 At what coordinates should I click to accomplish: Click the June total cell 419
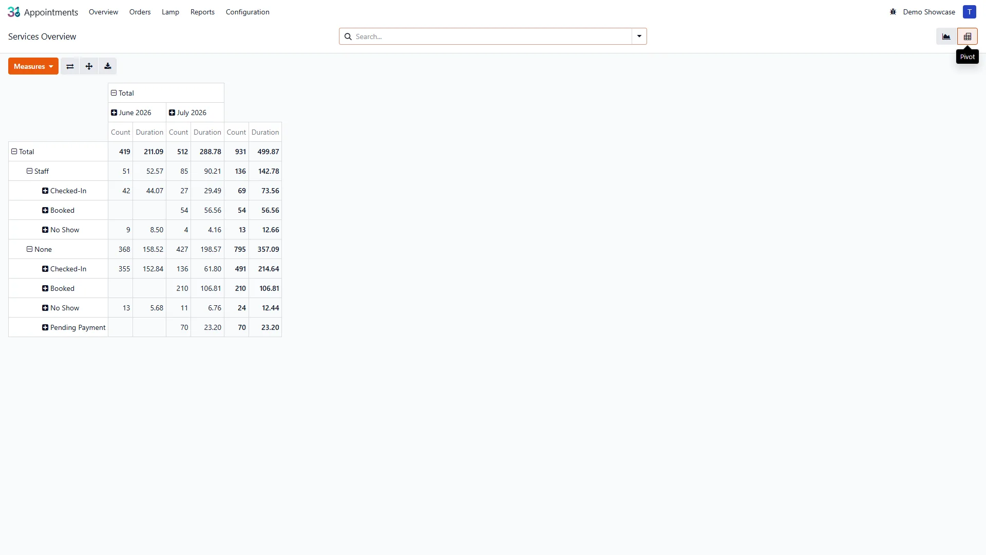121,152
